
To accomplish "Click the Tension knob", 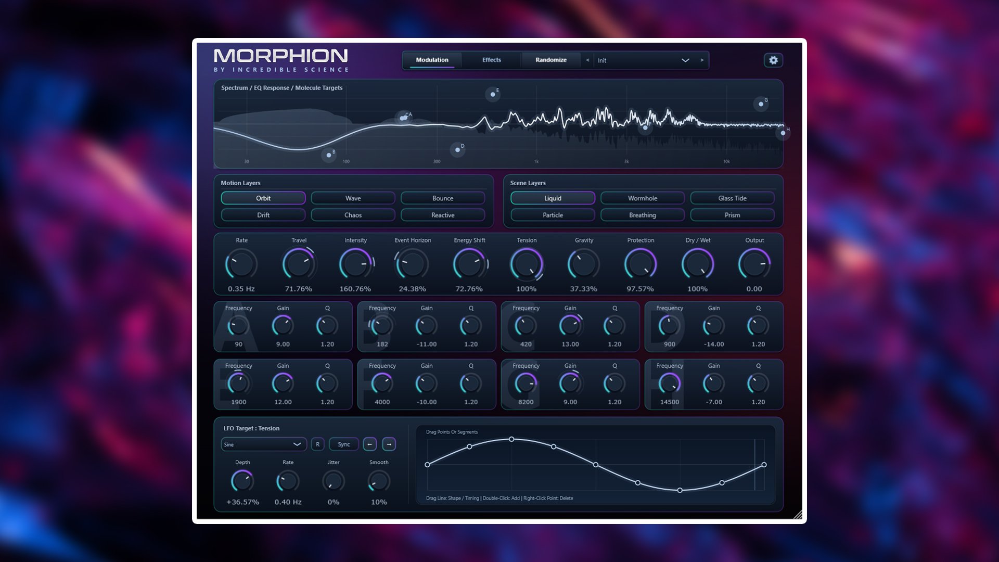I will coord(527,264).
